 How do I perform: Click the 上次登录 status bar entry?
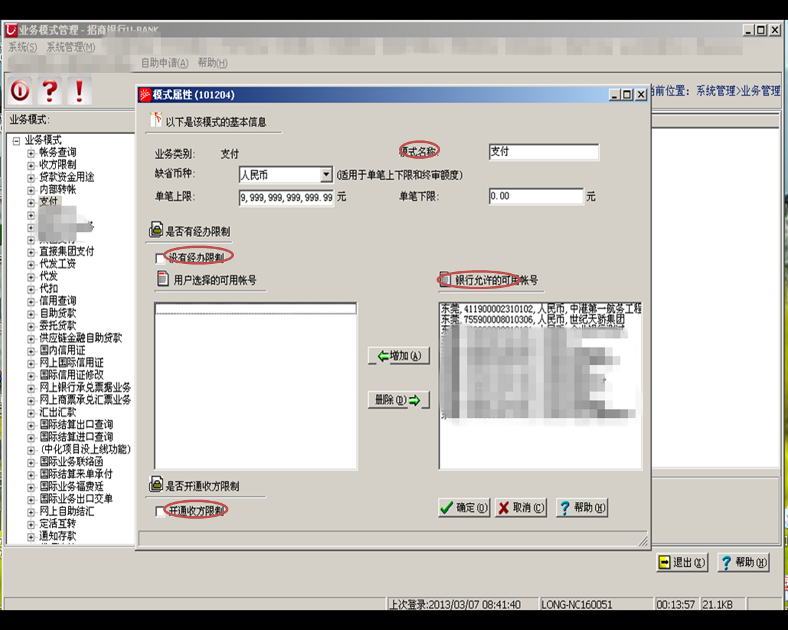462,604
